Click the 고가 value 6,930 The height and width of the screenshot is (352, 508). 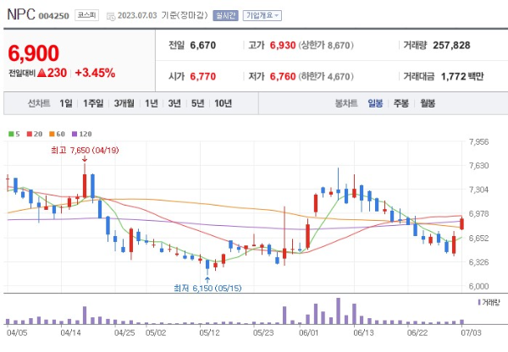[283, 46]
